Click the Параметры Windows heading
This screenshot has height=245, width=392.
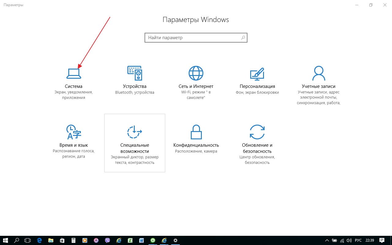(x=196, y=20)
